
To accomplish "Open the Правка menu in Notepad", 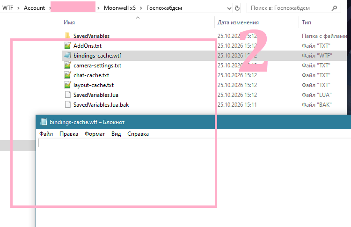I will click(x=69, y=134).
